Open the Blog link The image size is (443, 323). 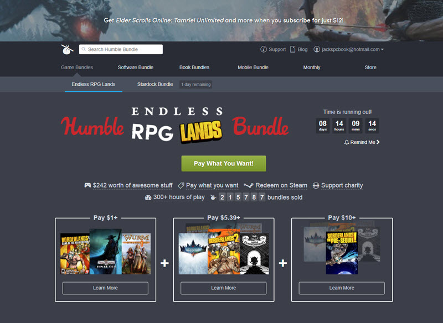pyautogui.click(x=302, y=49)
